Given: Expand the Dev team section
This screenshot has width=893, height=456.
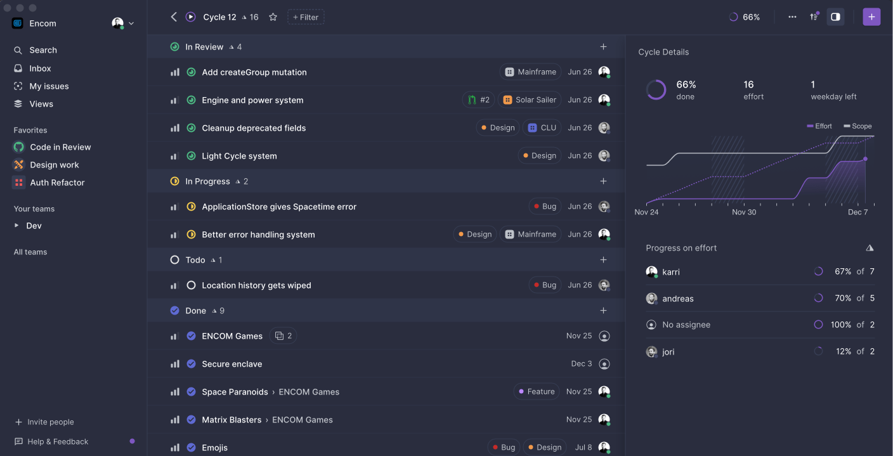Looking at the screenshot, I should pos(17,225).
